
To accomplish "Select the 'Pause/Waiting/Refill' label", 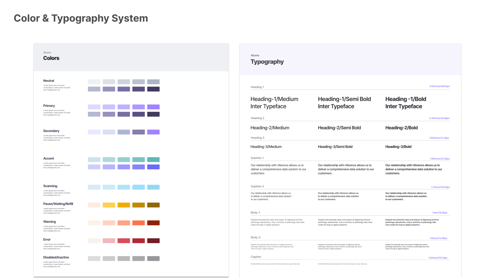I will tap(58, 204).
